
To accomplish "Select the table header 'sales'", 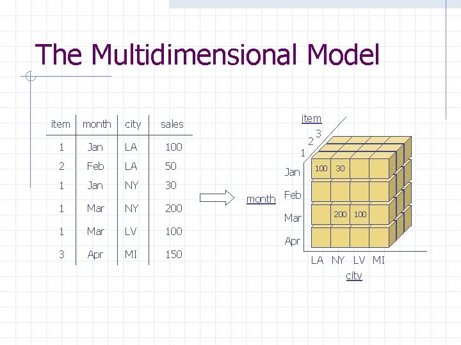I will (172, 124).
